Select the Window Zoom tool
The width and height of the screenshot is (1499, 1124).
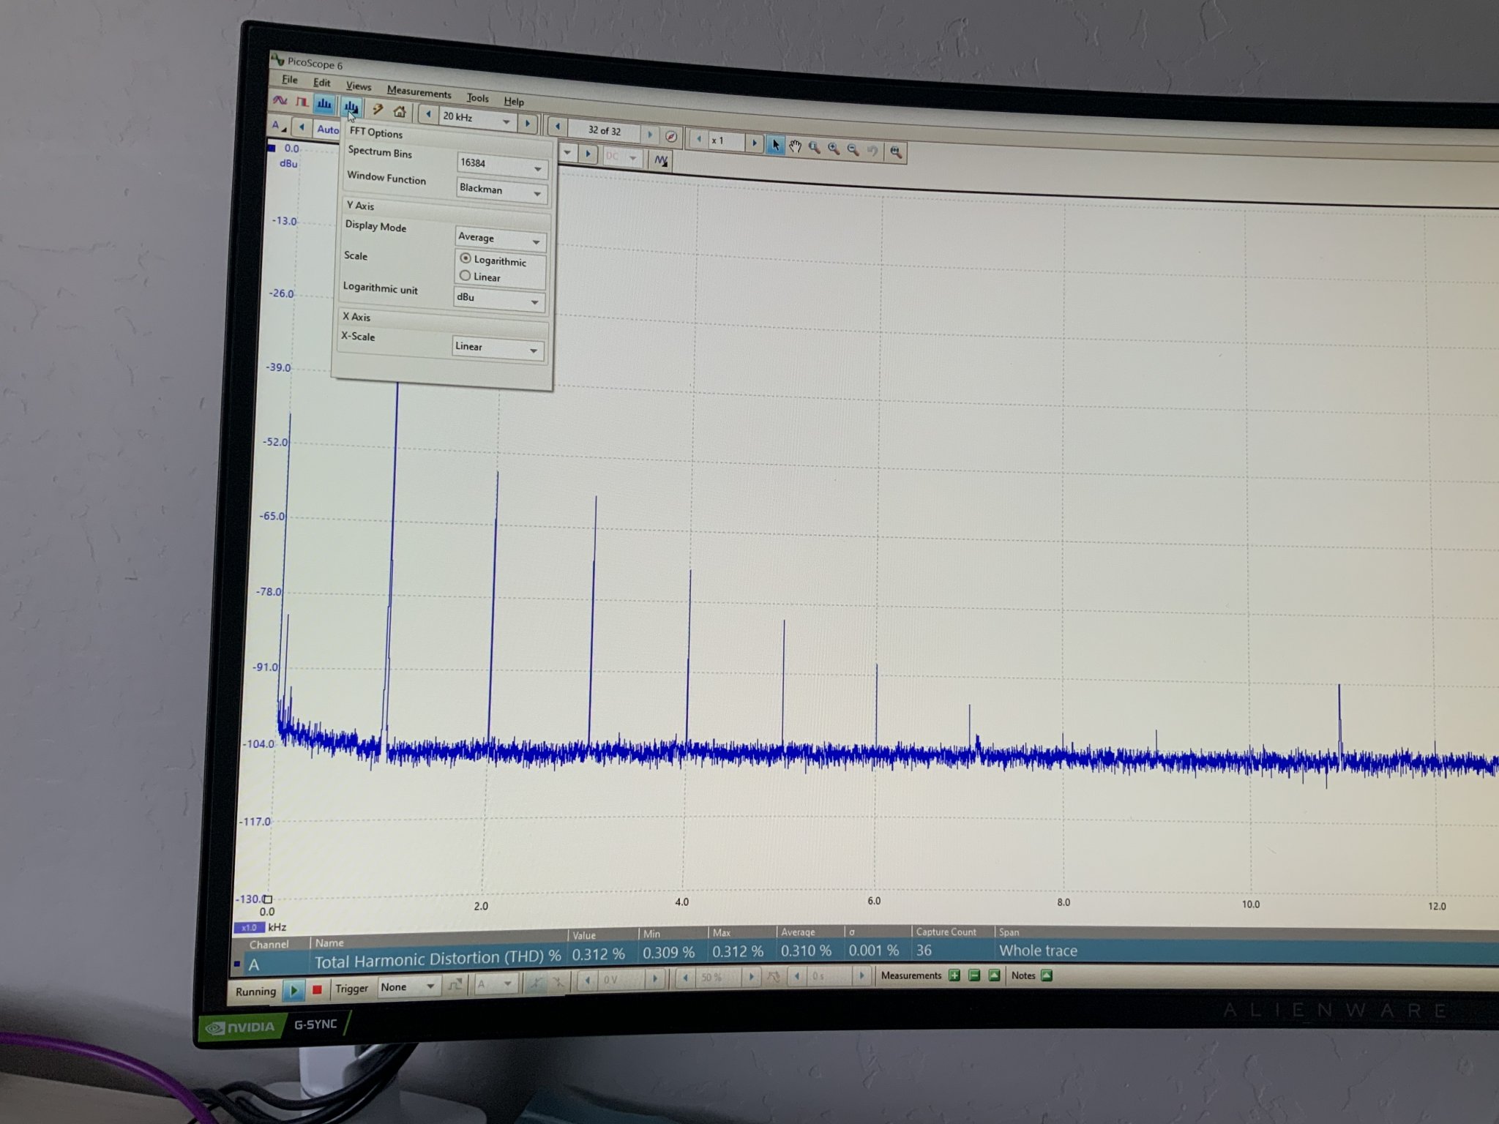pyautogui.click(x=815, y=148)
